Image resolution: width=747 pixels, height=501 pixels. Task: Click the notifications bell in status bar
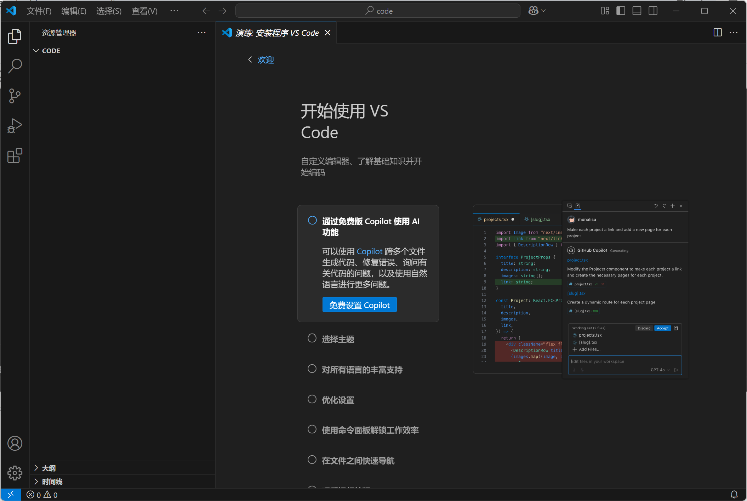pos(734,494)
